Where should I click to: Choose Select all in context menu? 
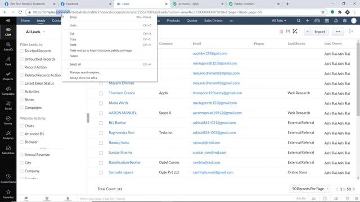pyautogui.click(x=110, y=65)
